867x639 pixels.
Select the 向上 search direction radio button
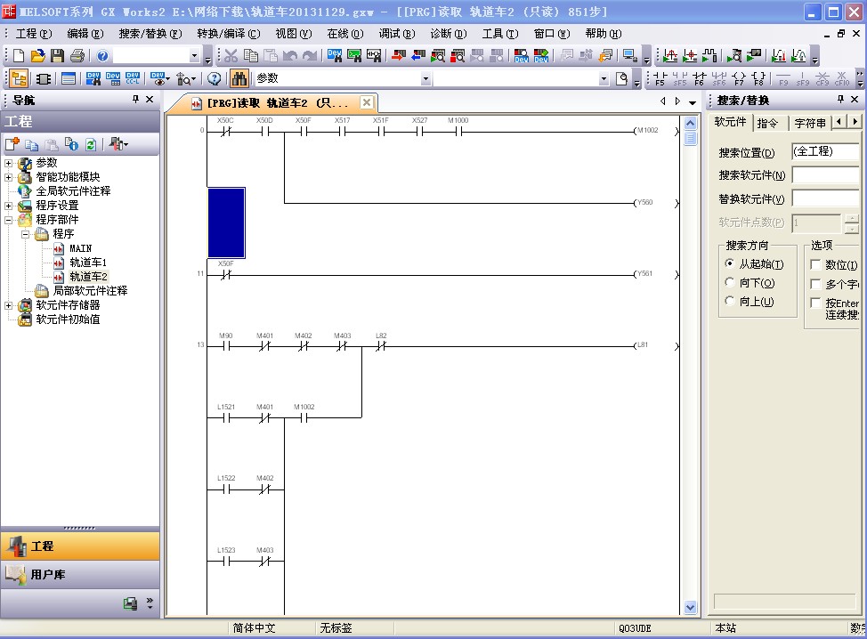tap(730, 302)
